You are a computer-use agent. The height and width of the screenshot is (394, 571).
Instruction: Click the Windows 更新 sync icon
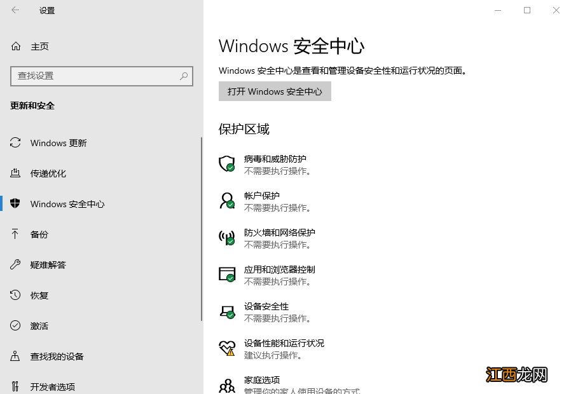[15, 142]
